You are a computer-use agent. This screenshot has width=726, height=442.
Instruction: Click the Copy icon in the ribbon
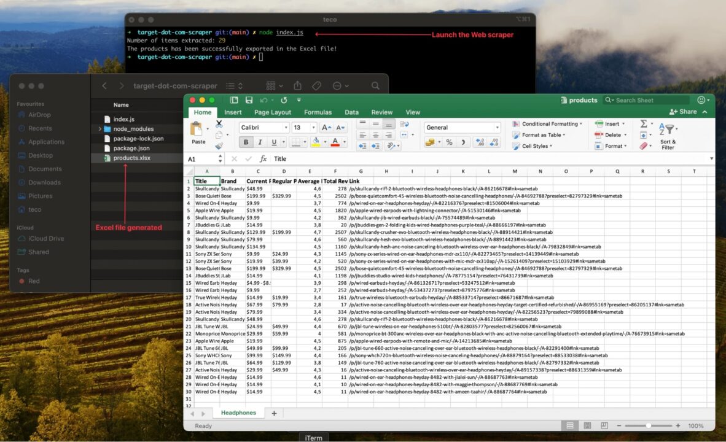(219, 134)
